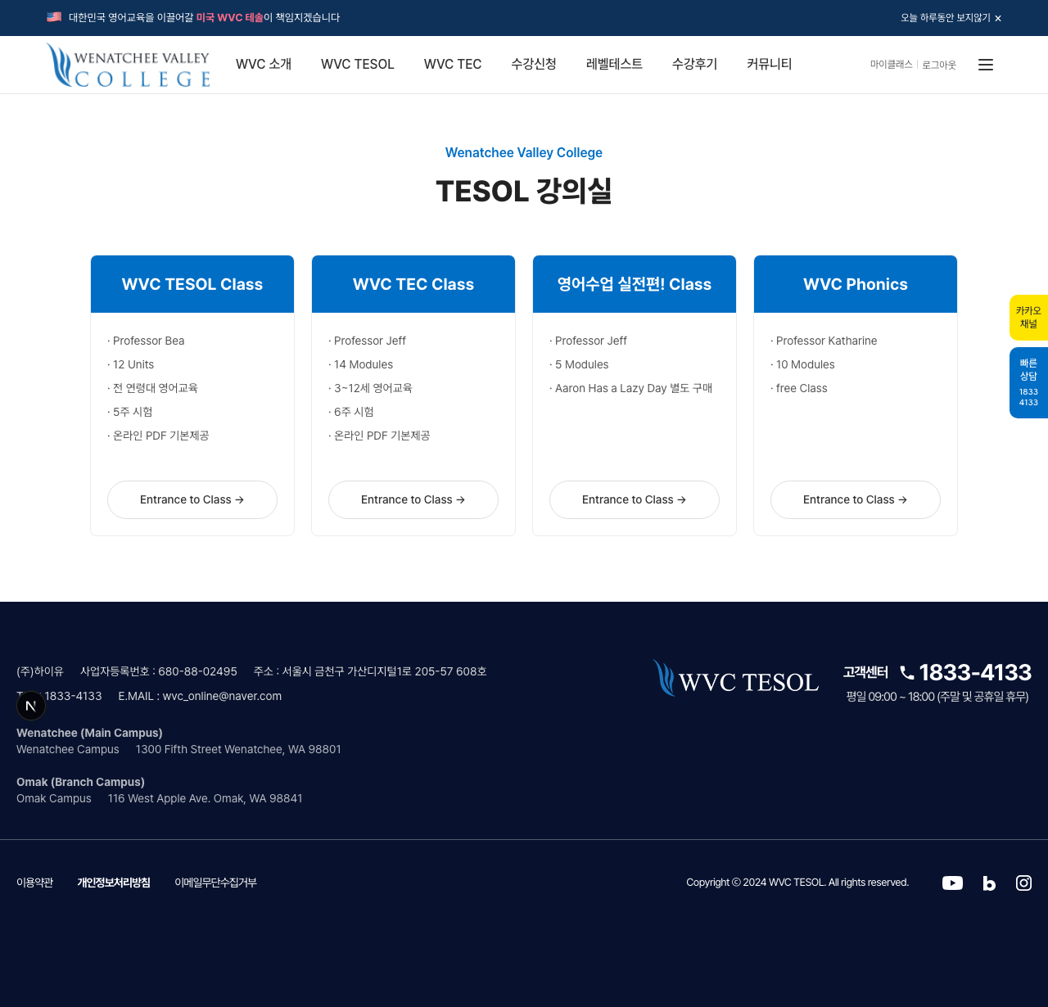Open the 레벨테스트 menu
Image resolution: width=1048 pixels, height=1007 pixels.
[614, 64]
